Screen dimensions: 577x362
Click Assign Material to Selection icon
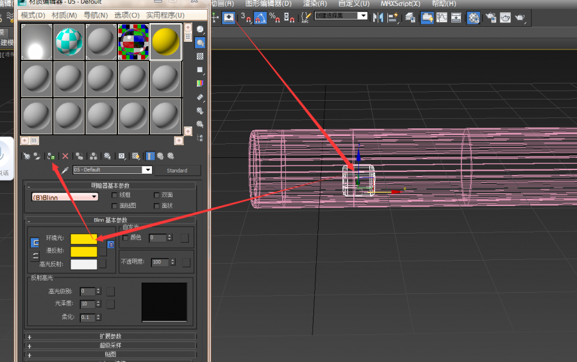[50, 156]
